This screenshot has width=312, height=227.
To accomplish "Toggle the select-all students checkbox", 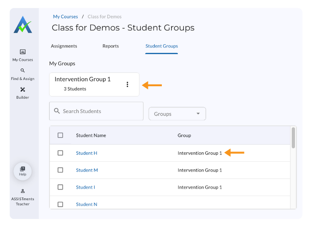I will (60, 135).
